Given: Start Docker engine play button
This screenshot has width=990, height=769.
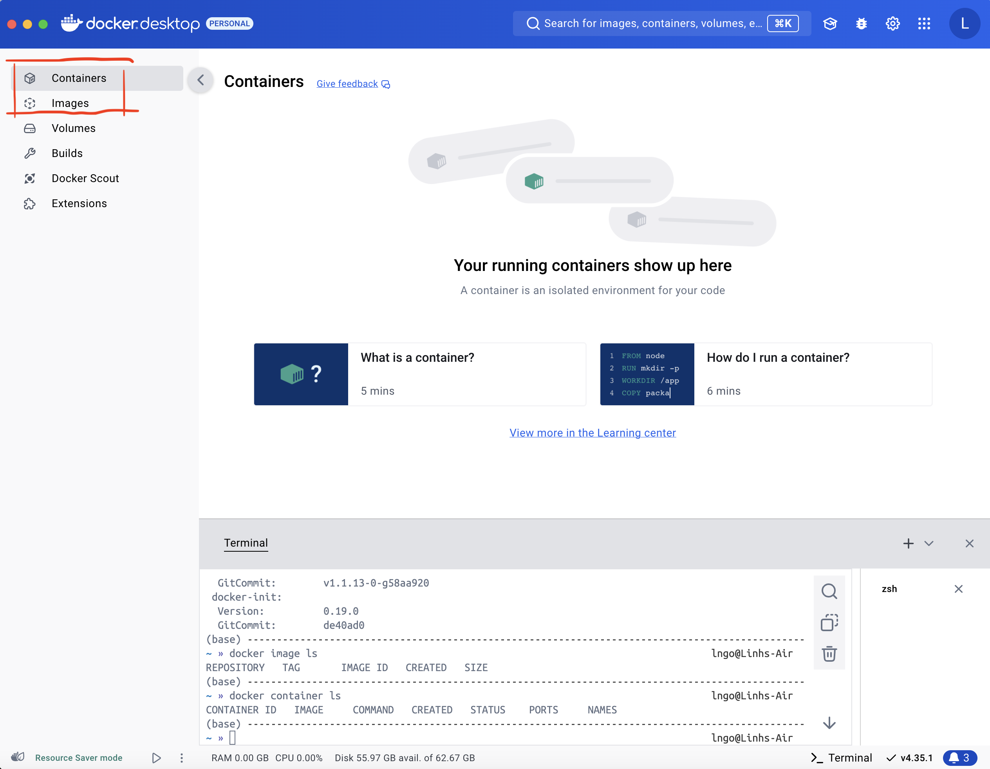Looking at the screenshot, I should (156, 758).
